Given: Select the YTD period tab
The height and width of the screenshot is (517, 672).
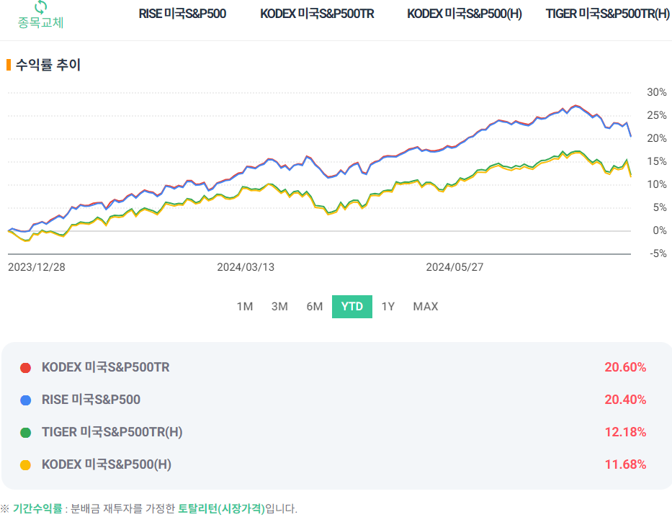Looking at the screenshot, I should [x=352, y=307].
